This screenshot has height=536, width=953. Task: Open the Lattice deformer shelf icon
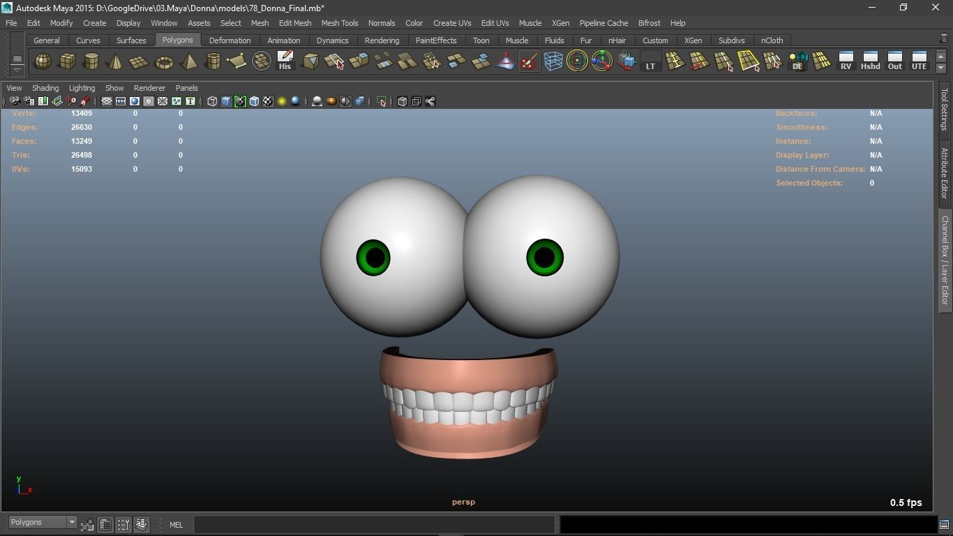coord(553,61)
